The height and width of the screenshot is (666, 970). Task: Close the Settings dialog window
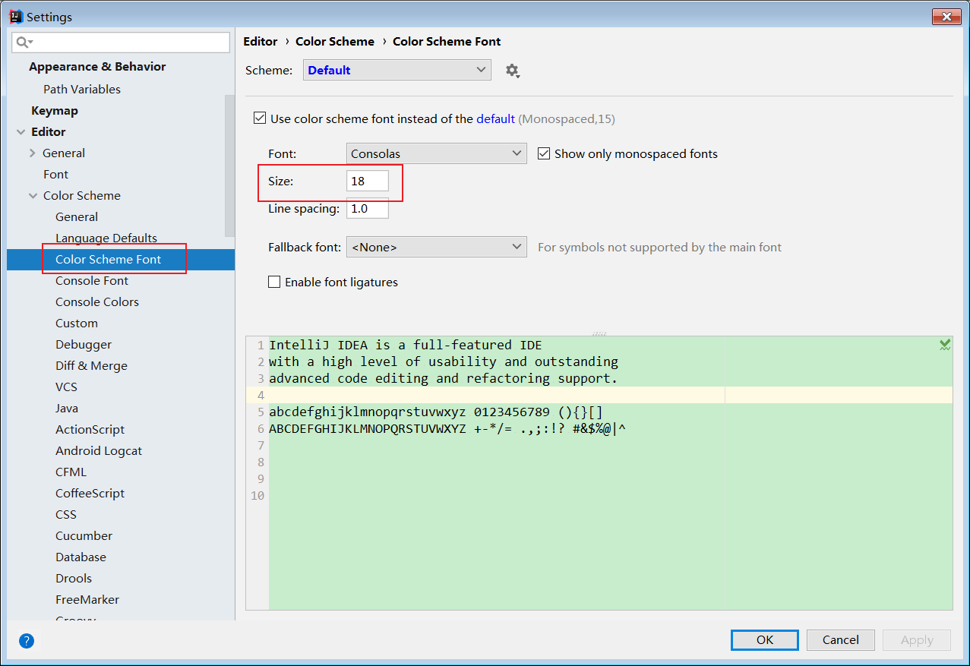tap(946, 16)
